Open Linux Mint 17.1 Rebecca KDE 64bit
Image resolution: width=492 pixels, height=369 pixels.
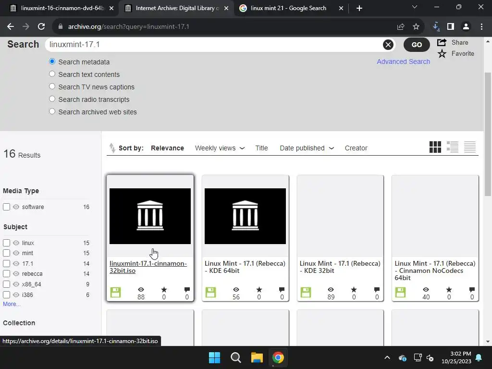pos(245,267)
